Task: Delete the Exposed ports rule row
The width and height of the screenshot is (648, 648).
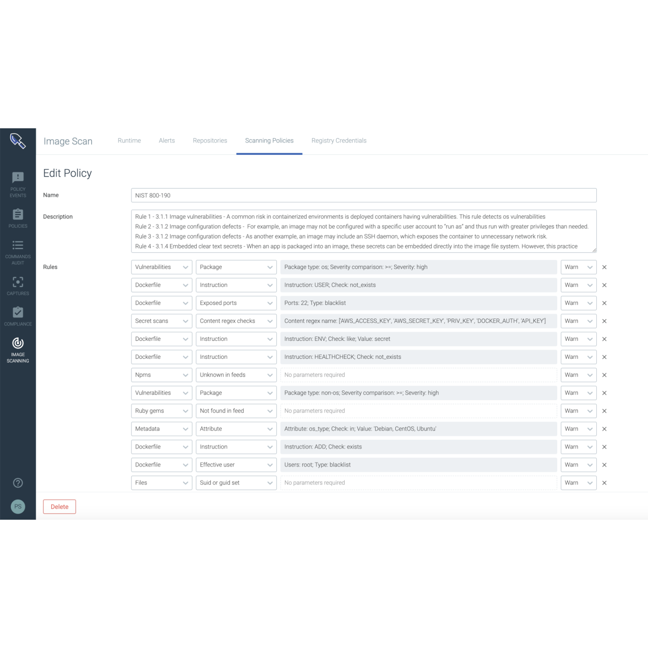Action: pos(604,303)
